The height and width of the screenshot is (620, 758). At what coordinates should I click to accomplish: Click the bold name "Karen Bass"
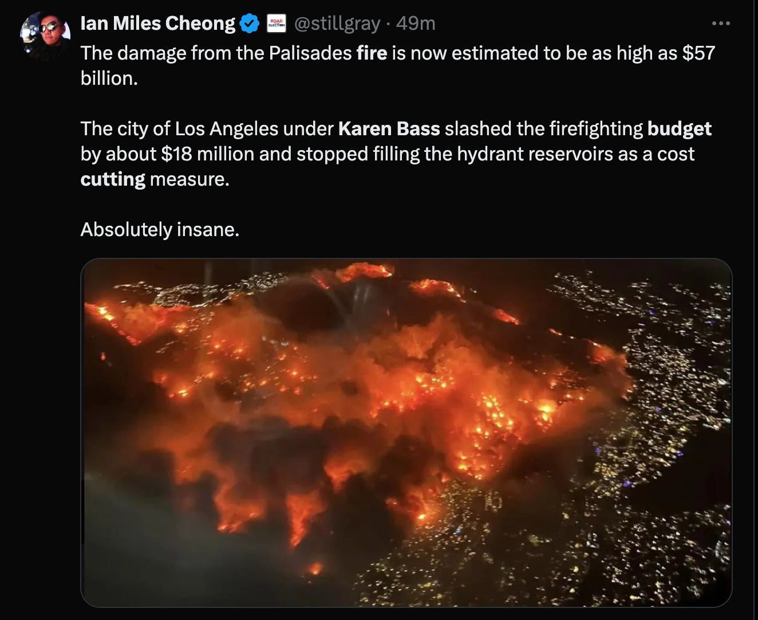click(389, 128)
